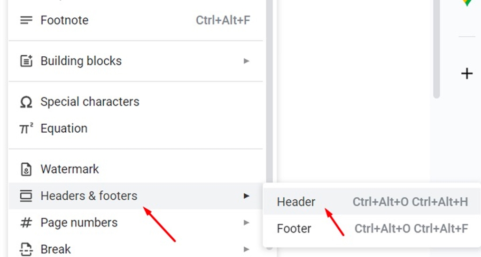Select Header from the submenu
Viewport: 481px width, 257px height.
(296, 202)
